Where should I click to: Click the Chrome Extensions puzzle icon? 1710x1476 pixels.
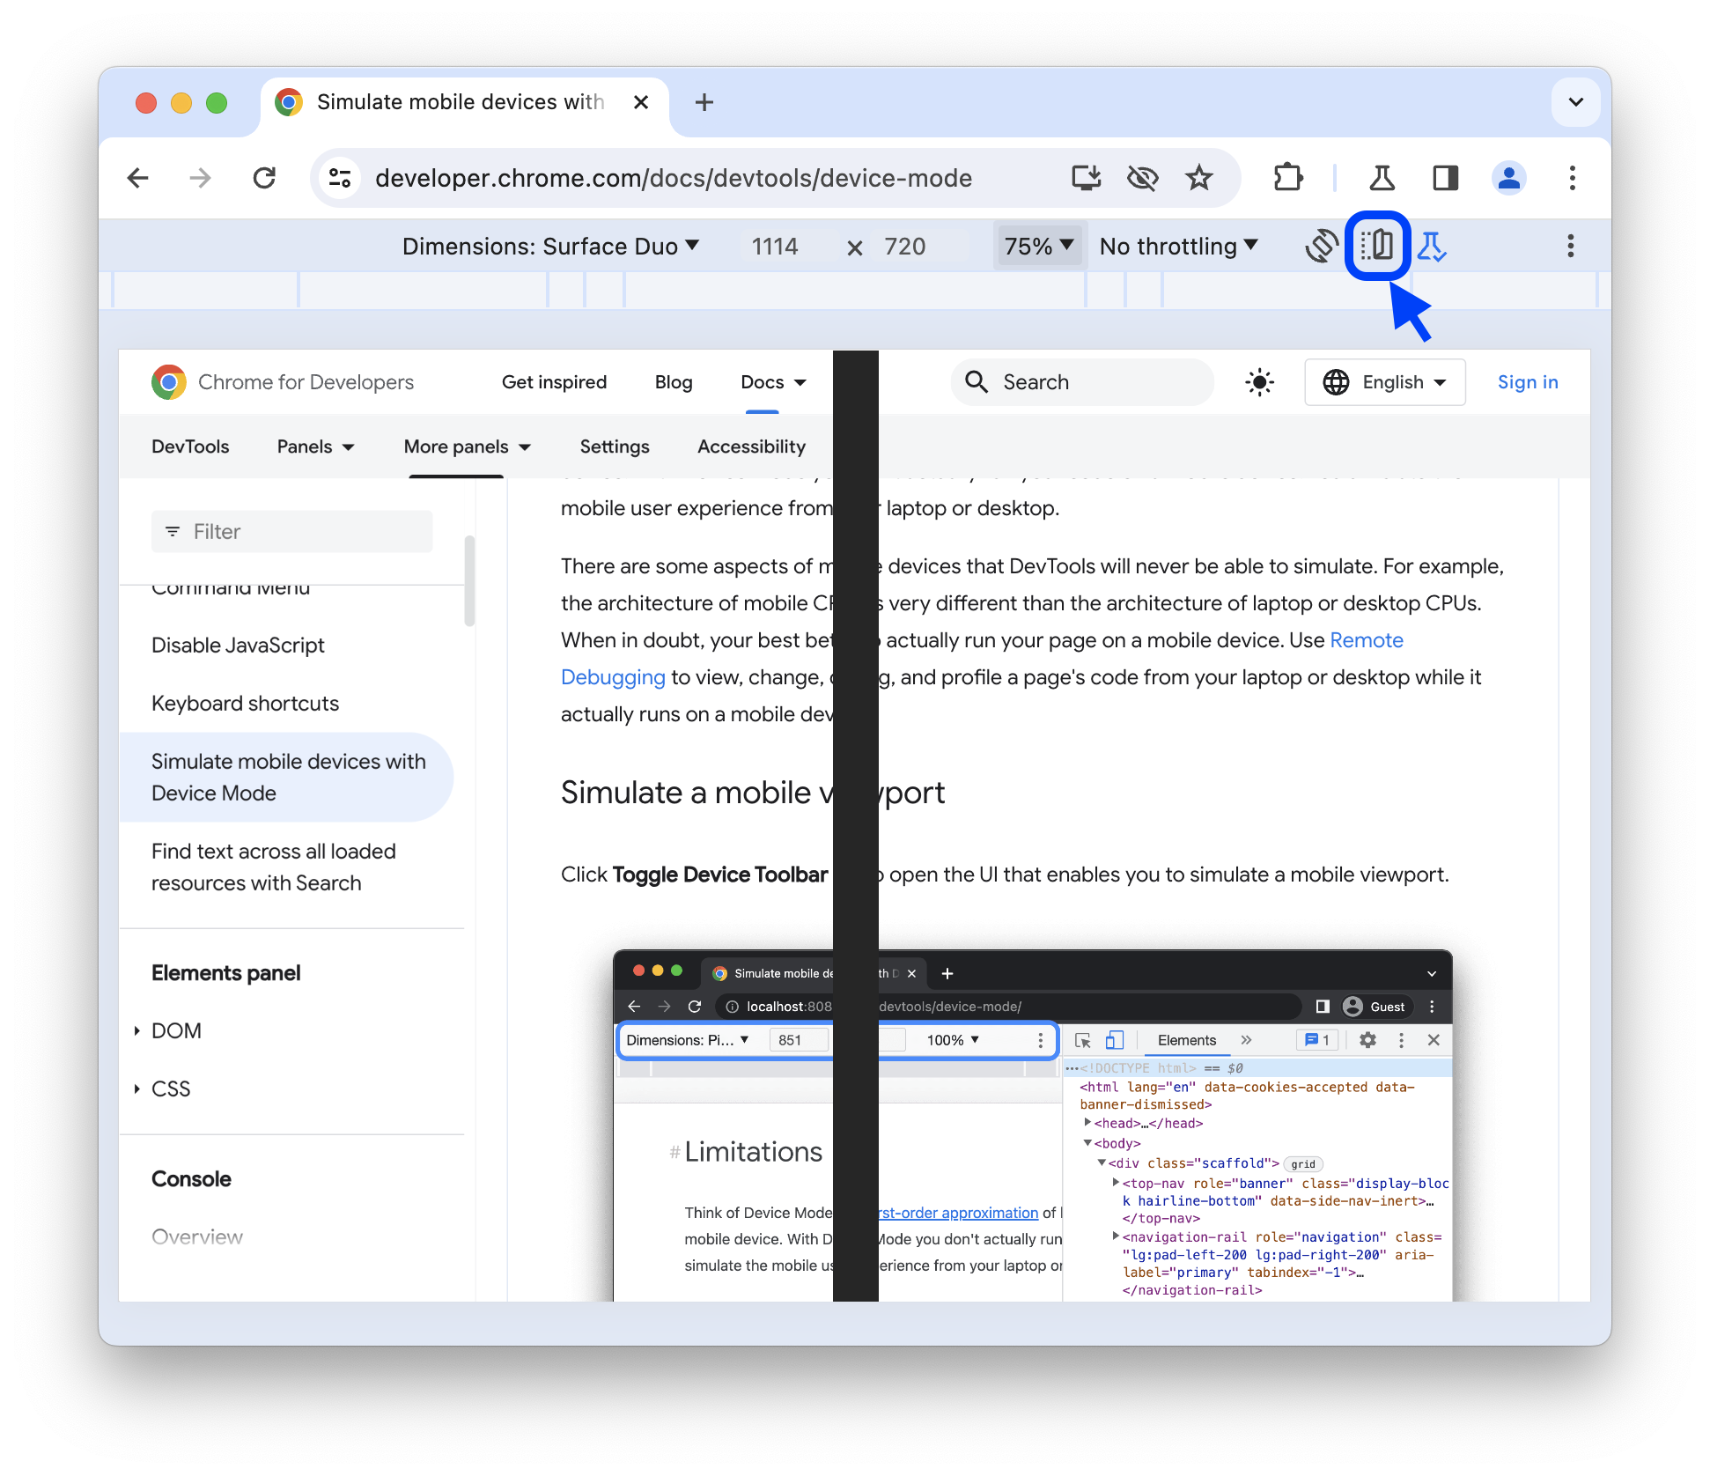pyautogui.click(x=1286, y=179)
